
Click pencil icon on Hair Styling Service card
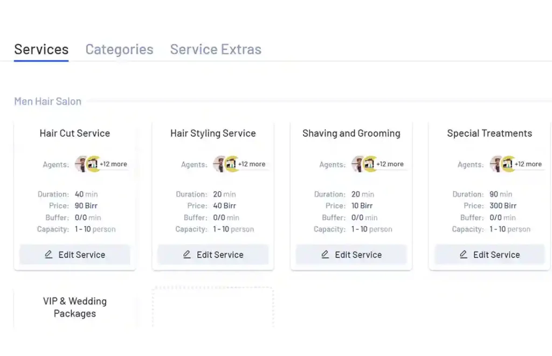pyautogui.click(x=187, y=255)
